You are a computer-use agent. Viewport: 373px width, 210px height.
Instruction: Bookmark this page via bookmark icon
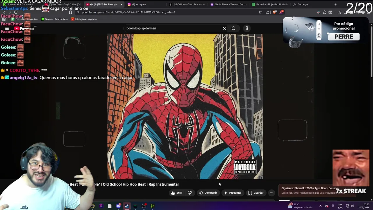point(71,12)
